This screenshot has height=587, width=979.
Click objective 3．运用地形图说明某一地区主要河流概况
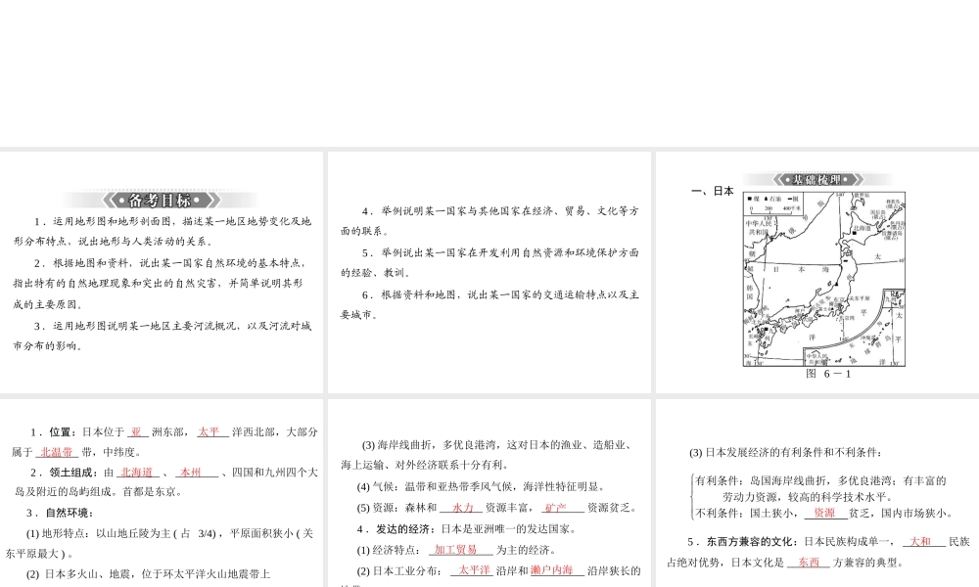pyautogui.click(x=162, y=336)
